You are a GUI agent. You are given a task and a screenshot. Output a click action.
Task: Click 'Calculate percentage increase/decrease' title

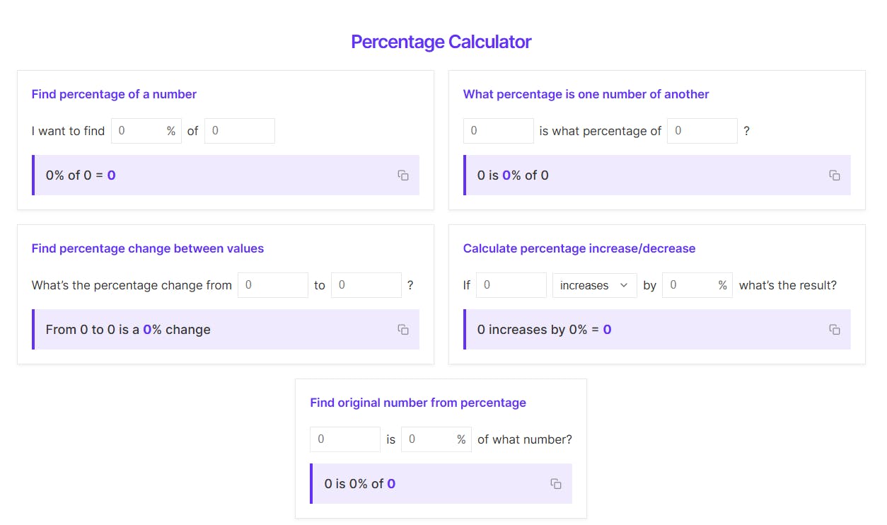coord(579,248)
